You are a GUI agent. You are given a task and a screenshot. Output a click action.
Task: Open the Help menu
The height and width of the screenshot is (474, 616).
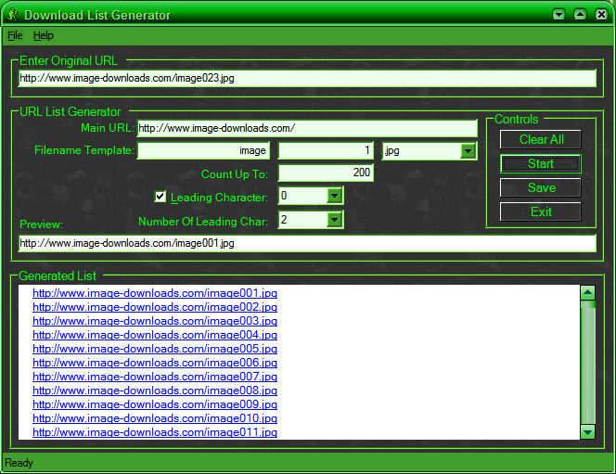point(44,35)
